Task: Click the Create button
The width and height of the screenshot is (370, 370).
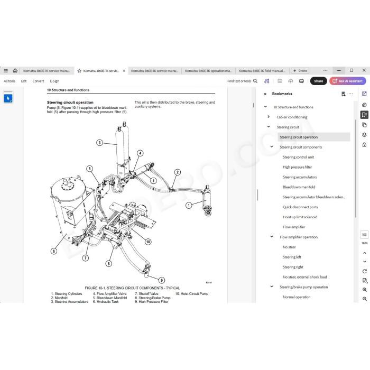Action: (x=300, y=70)
